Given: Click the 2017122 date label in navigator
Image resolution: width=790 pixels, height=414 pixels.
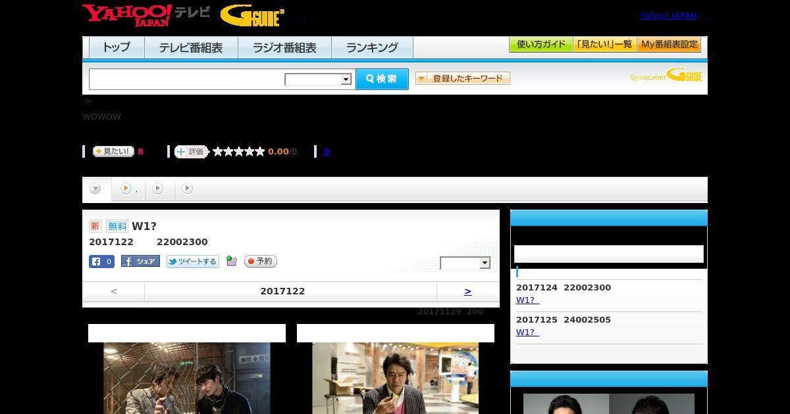Looking at the screenshot, I should point(282,291).
